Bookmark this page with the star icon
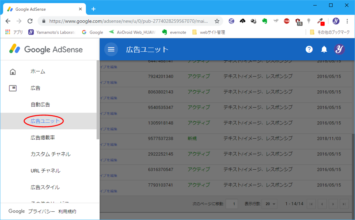 pyautogui.click(x=217, y=21)
